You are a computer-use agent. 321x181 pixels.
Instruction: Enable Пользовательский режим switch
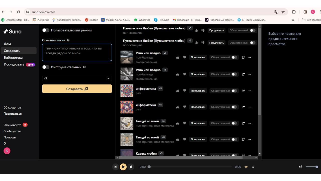coord(46,30)
